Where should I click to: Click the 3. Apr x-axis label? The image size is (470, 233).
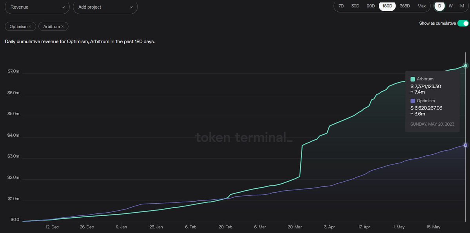point(329,227)
